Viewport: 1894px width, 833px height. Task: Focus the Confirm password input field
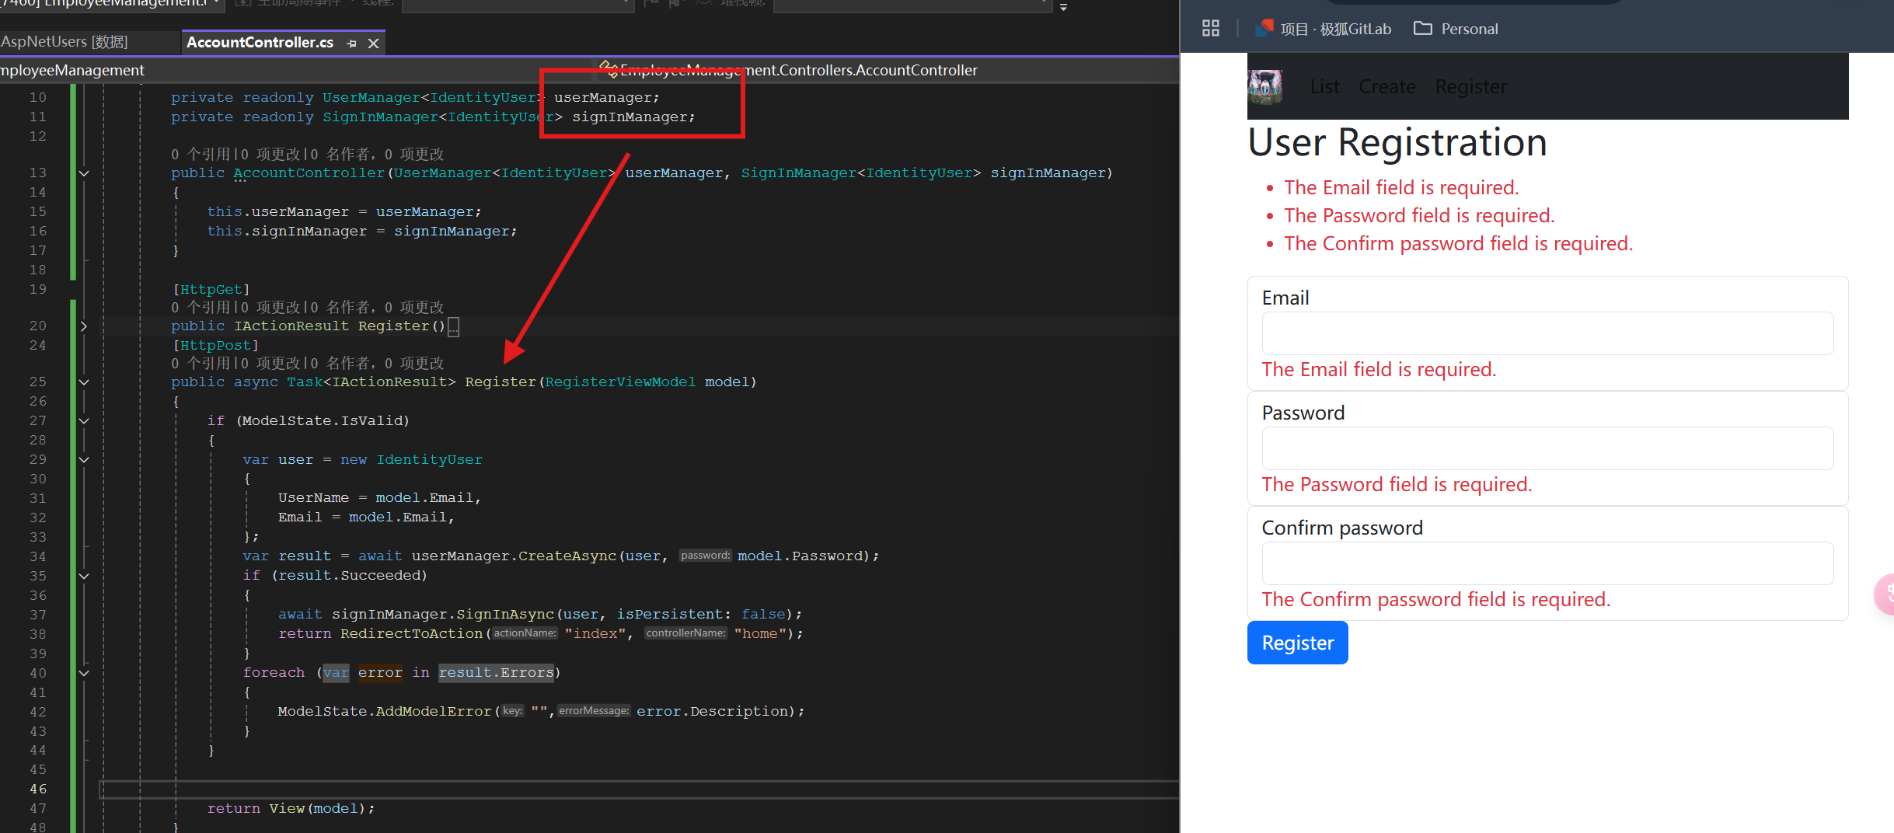(1547, 563)
